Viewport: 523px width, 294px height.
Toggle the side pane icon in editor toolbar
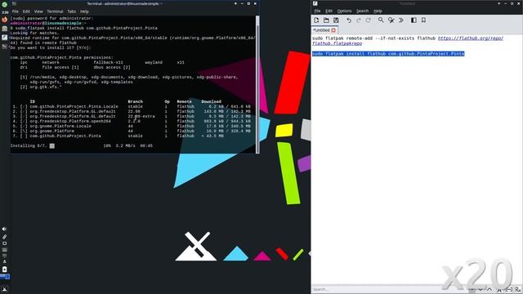413,20
